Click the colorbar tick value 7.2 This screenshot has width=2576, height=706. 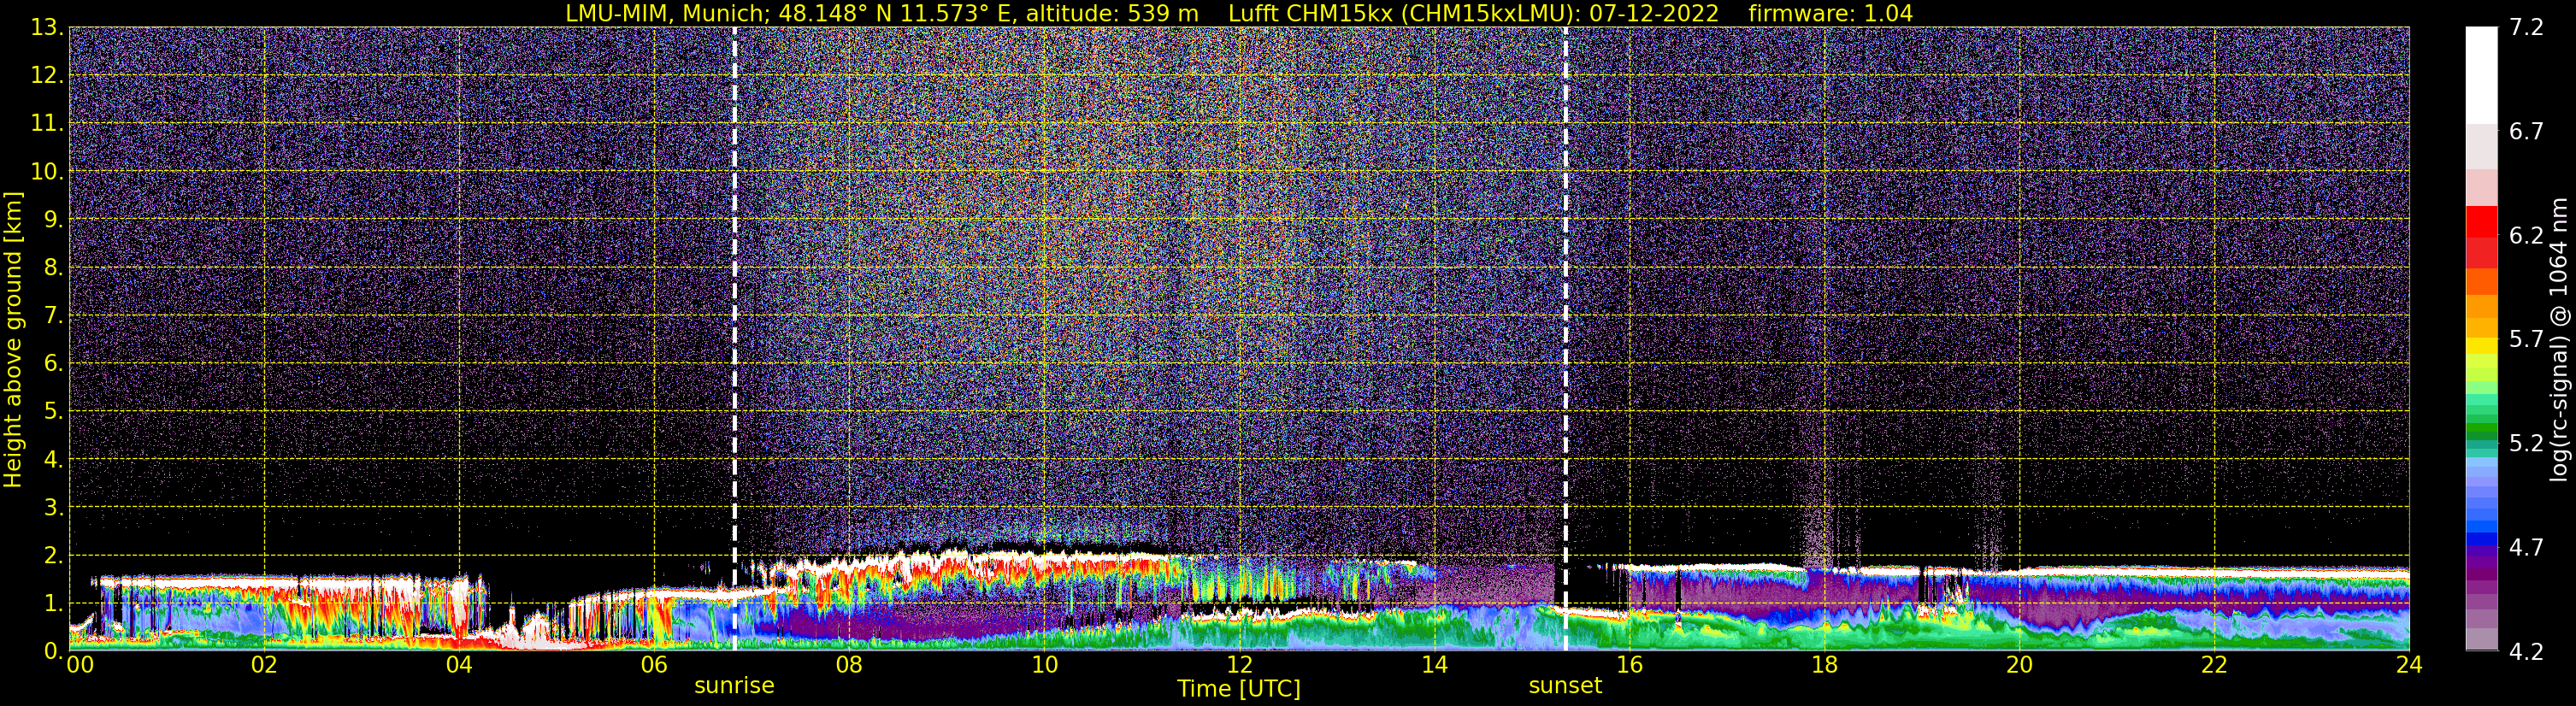click(2526, 27)
